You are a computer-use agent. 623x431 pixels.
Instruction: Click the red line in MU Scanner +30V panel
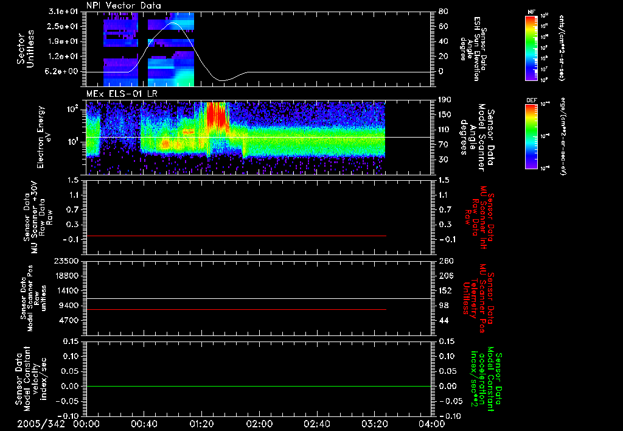pyautogui.click(x=236, y=236)
